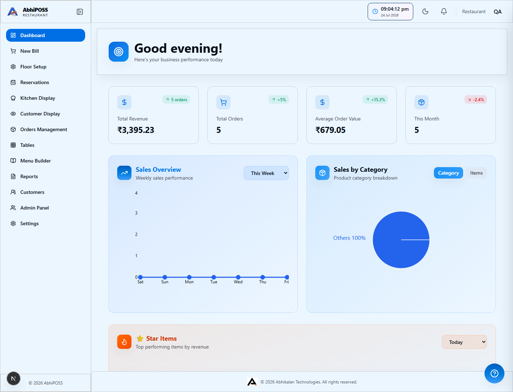Click the Average Order Value dollar icon
The width and height of the screenshot is (513, 392).
pos(322,102)
